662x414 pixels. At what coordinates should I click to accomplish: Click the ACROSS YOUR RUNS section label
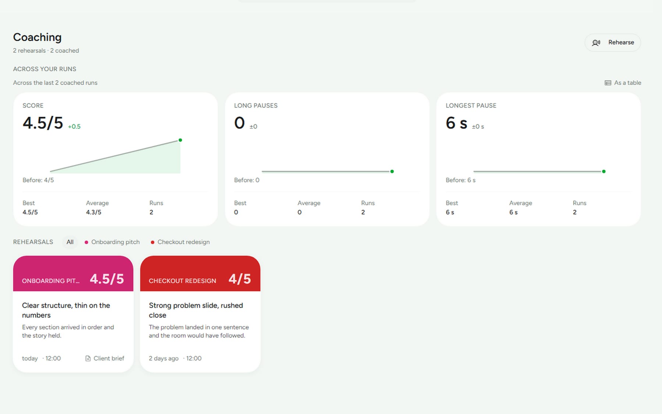(45, 69)
